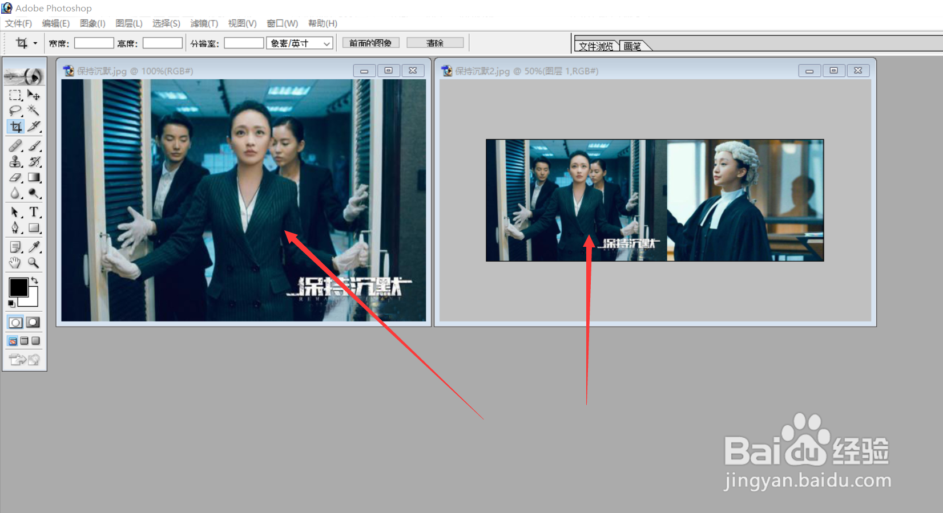The width and height of the screenshot is (943, 513).
Task: Switch to Standard editing mode
Action: pos(15,323)
